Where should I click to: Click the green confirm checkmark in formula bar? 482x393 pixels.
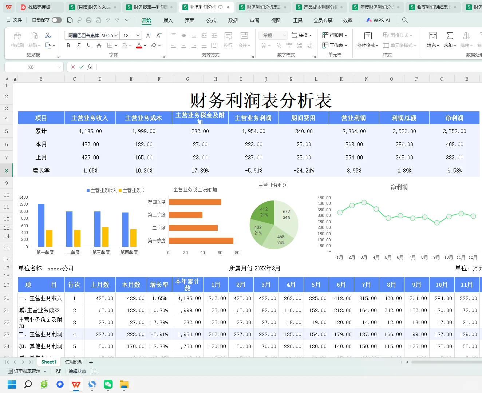pos(81,67)
